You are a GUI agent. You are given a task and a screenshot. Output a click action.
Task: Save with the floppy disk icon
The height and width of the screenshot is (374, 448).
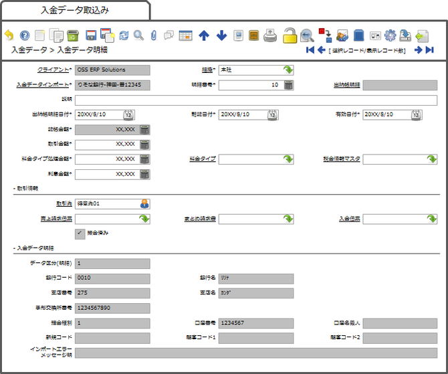coord(91,35)
